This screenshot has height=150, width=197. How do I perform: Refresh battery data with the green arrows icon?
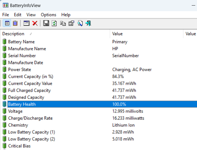[x=54, y=23]
